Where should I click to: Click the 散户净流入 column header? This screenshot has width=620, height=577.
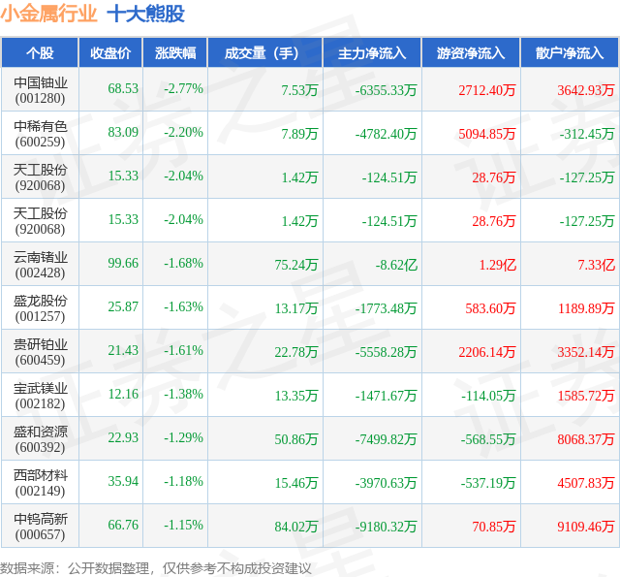(570, 52)
